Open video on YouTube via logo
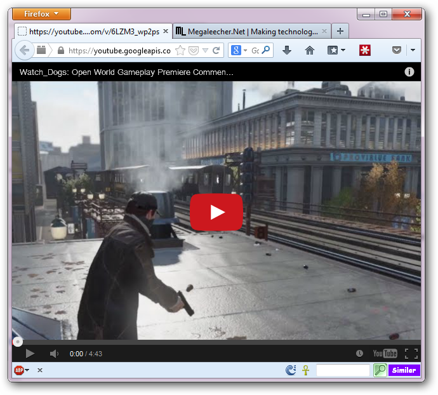 click(x=385, y=354)
